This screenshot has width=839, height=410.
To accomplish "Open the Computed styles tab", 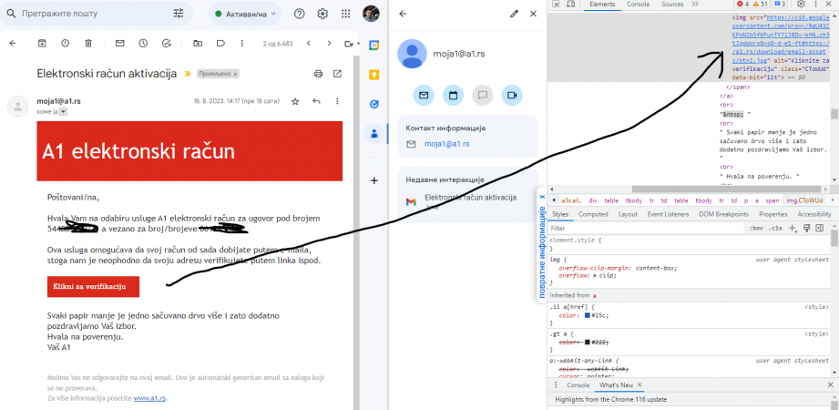I will tap(593, 214).
